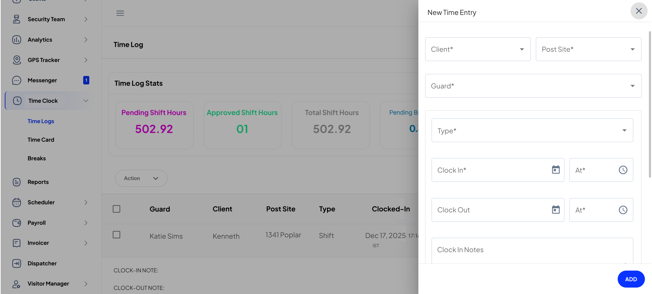This screenshot has height=294, width=652.
Task: Open the Action dropdown menu
Action: point(141,178)
